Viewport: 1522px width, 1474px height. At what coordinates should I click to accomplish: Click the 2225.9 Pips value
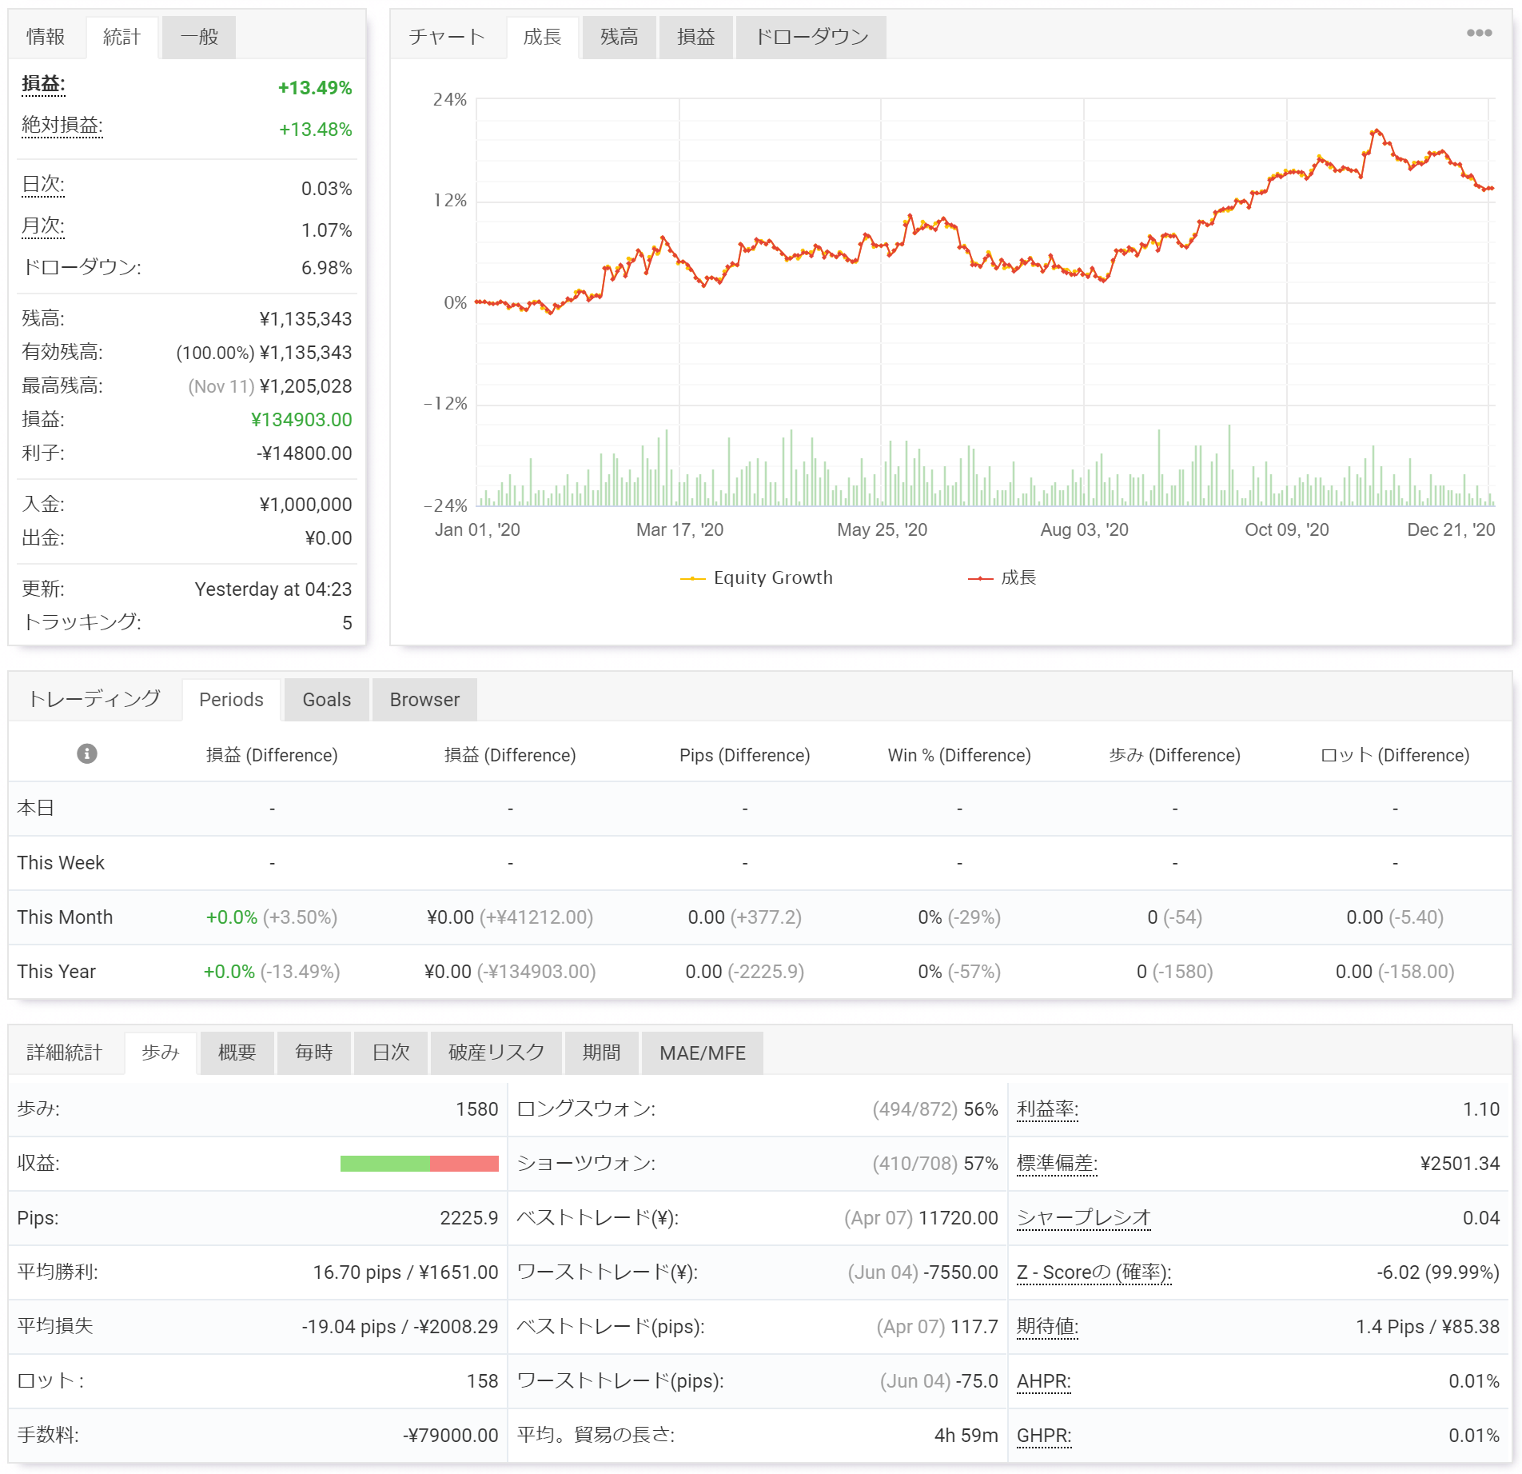469,1218
